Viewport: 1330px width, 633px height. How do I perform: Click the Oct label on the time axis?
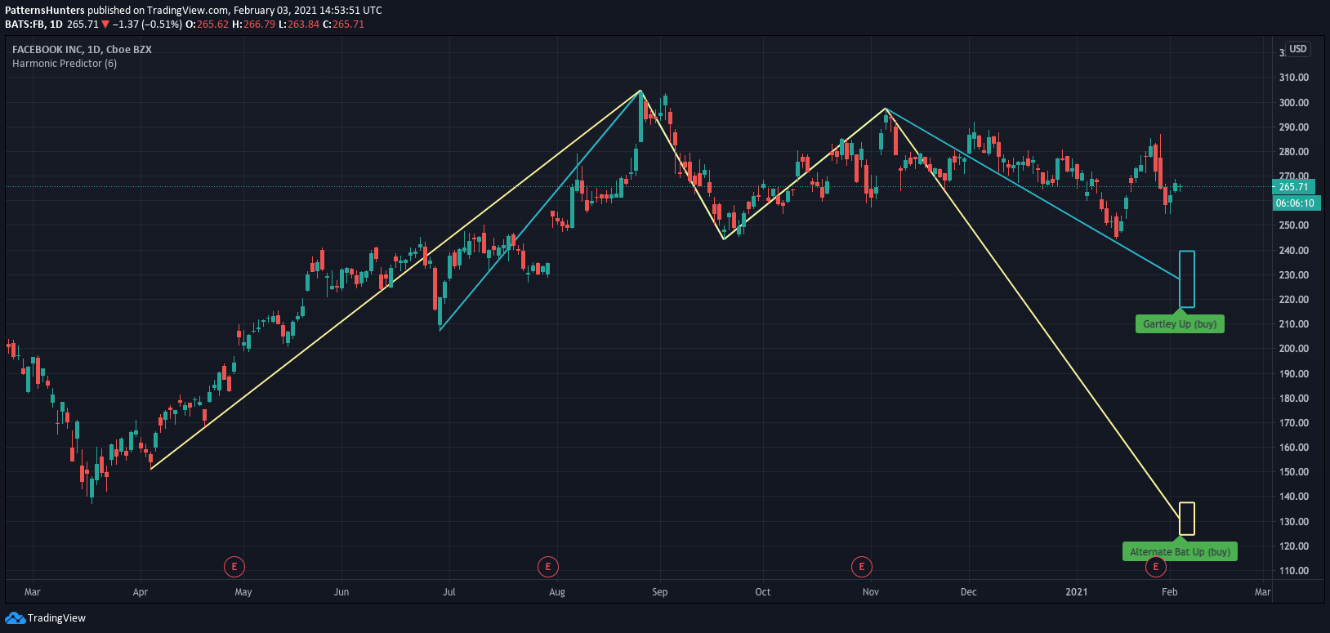pyautogui.click(x=763, y=592)
